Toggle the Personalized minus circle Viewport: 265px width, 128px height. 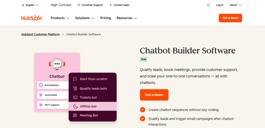tap(41, 85)
